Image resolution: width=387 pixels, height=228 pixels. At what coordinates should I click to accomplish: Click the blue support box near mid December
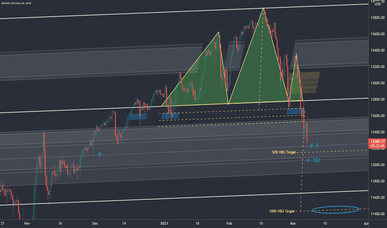coord(138,116)
